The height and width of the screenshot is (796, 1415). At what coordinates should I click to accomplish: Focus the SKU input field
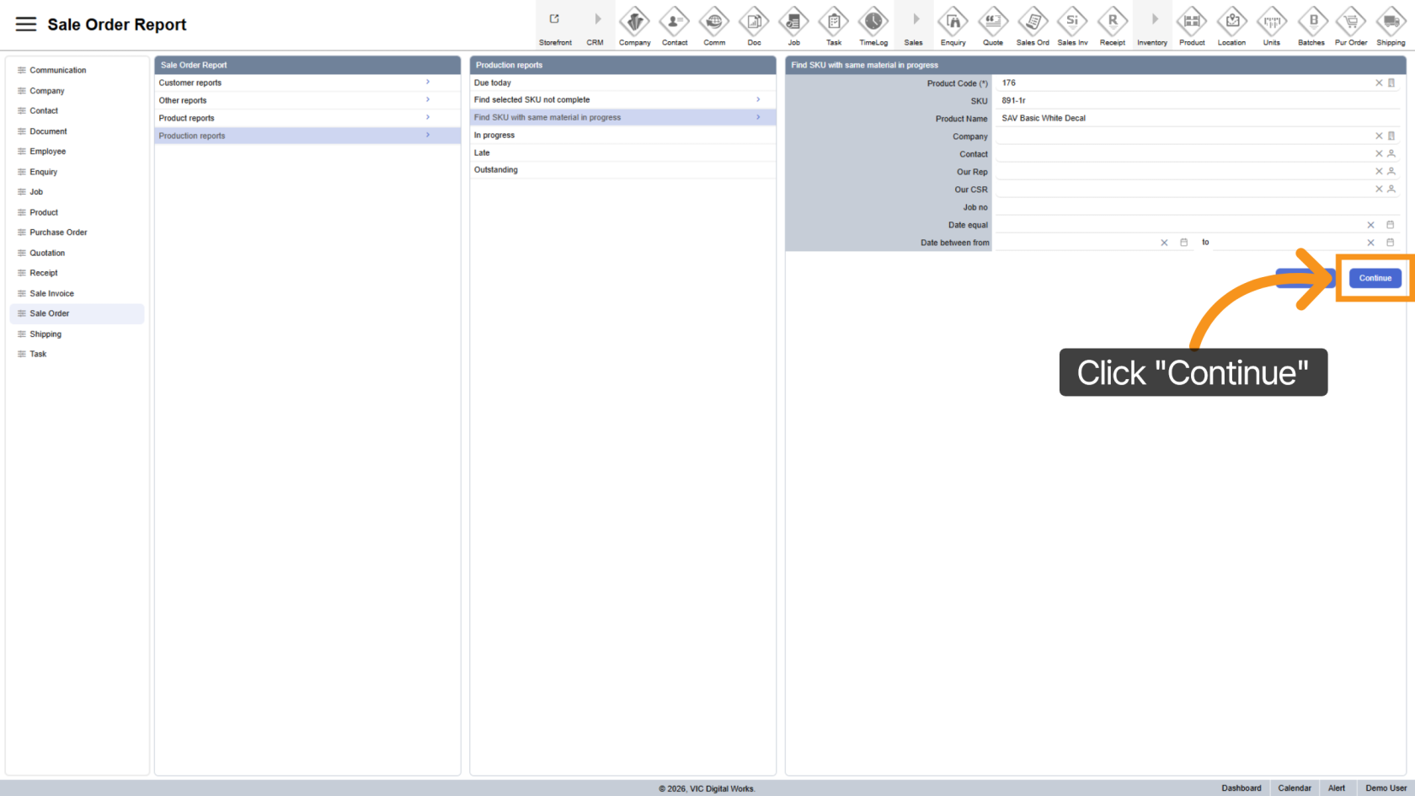[x=1199, y=100]
